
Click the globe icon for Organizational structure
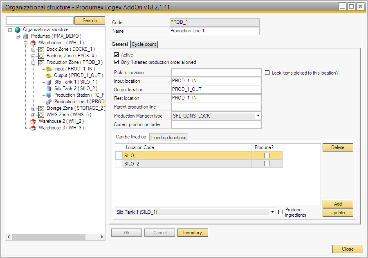tap(18, 30)
